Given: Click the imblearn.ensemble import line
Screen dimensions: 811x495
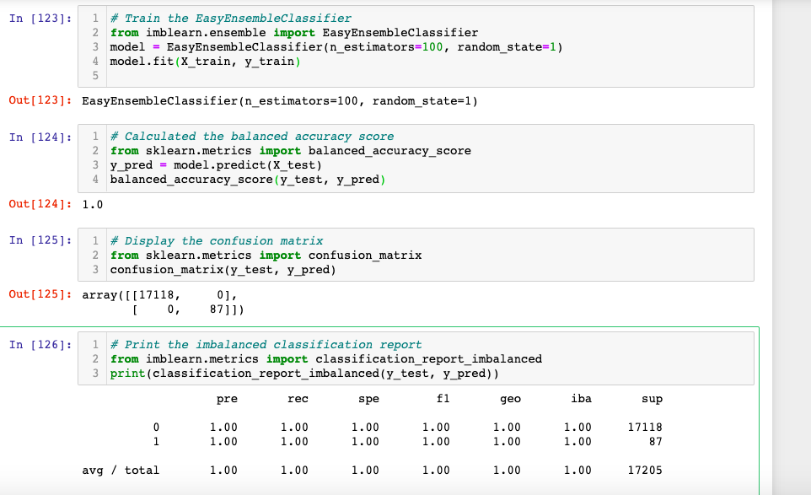Looking at the screenshot, I should pos(293,33).
